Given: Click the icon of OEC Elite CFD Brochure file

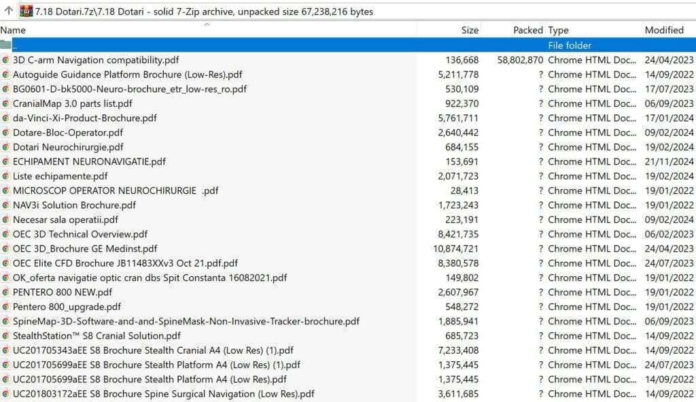Looking at the screenshot, I should 5,263.
